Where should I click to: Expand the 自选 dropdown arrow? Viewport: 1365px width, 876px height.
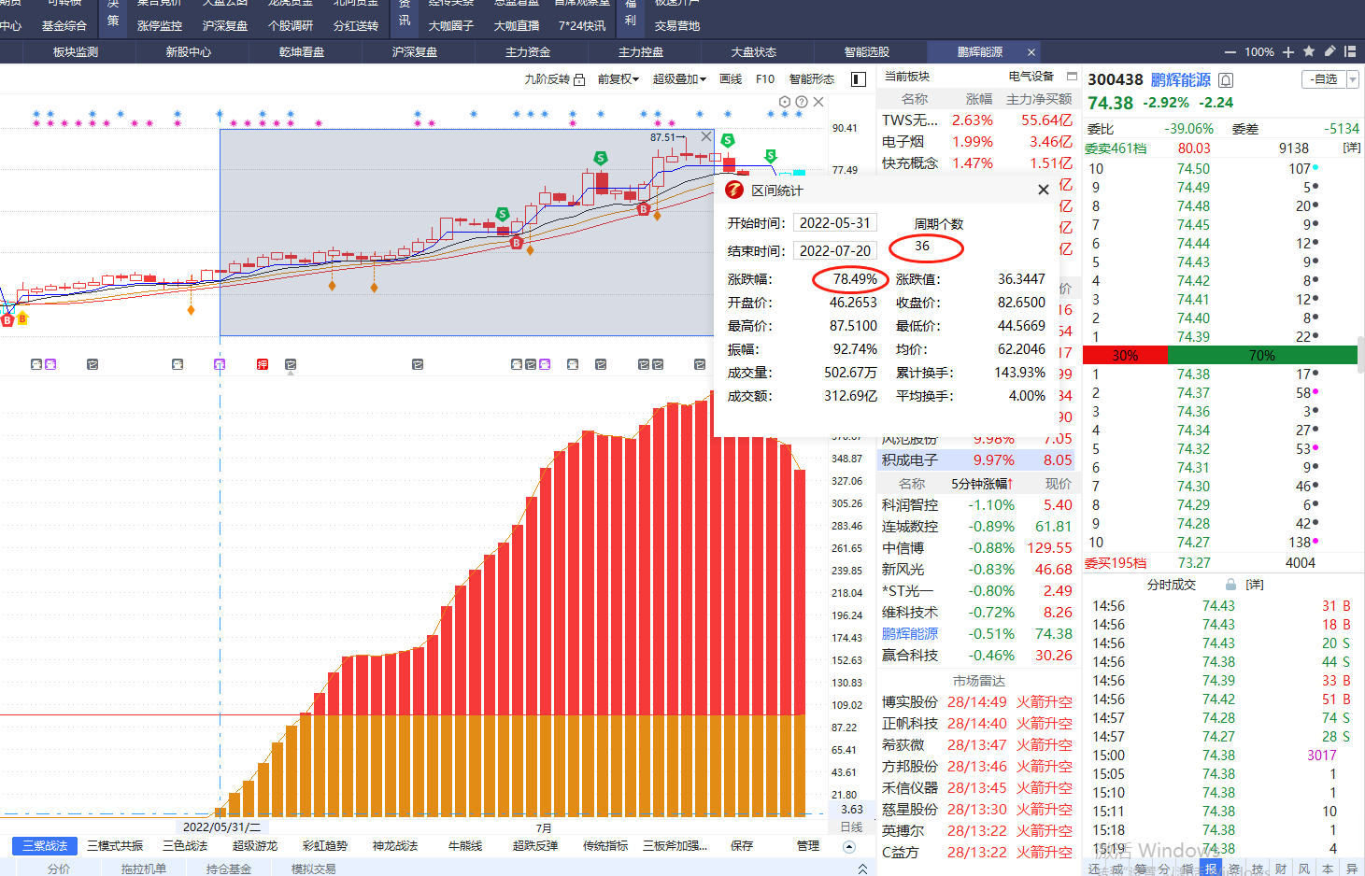(x=1353, y=79)
